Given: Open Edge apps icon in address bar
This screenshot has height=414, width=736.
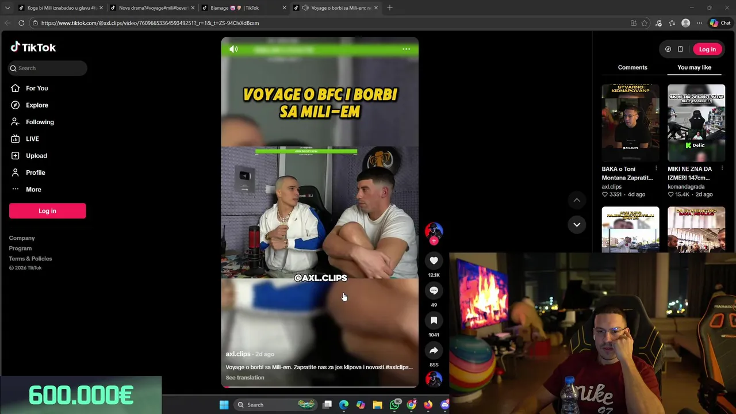Looking at the screenshot, I should click(x=633, y=23).
